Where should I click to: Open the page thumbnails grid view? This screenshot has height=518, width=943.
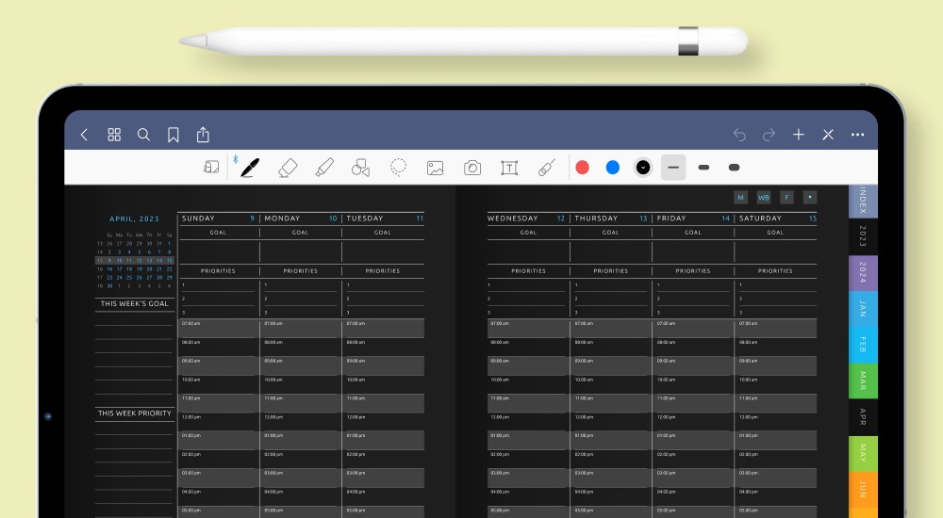pyautogui.click(x=114, y=135)
